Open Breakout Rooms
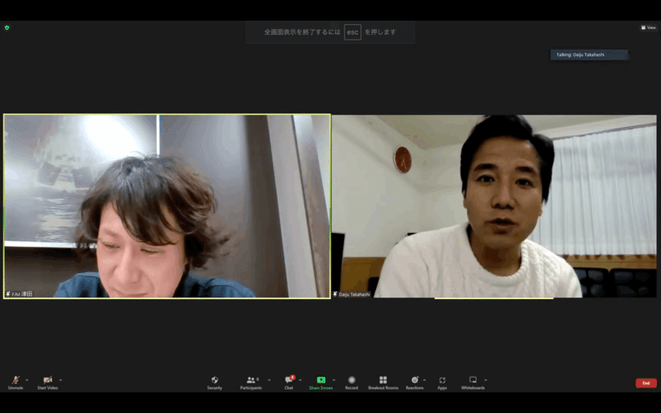661x413 pixels. coord(383,382)
